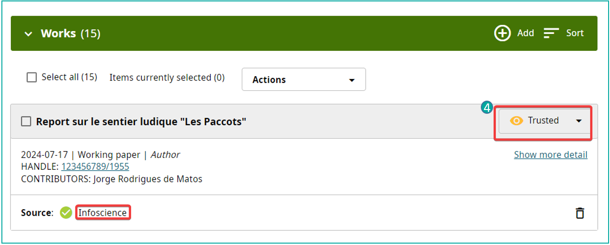The image size is (610, 245).
Task: Click the work title Report sur le sentier ludique
Action: pos(141,122)
